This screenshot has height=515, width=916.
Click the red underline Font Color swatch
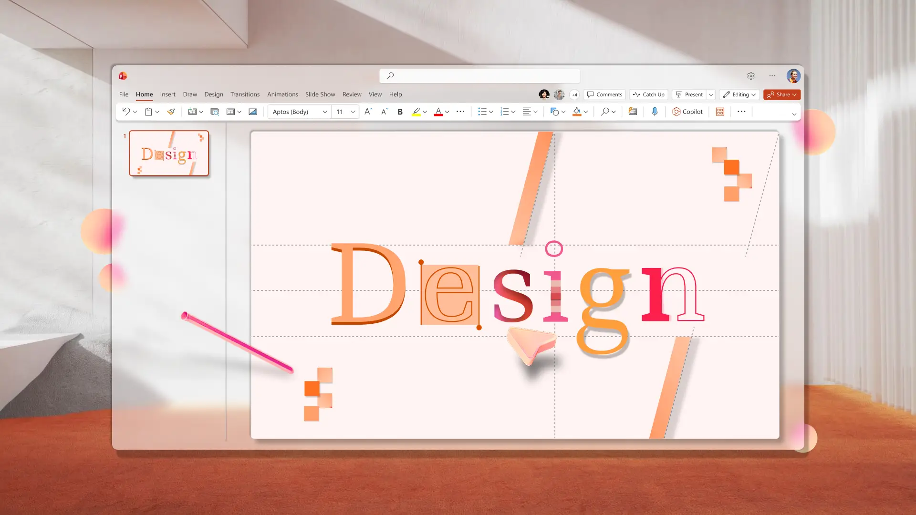tap(439, 112)
